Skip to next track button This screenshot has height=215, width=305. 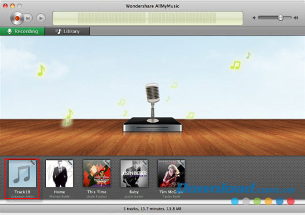coord(28,18)
